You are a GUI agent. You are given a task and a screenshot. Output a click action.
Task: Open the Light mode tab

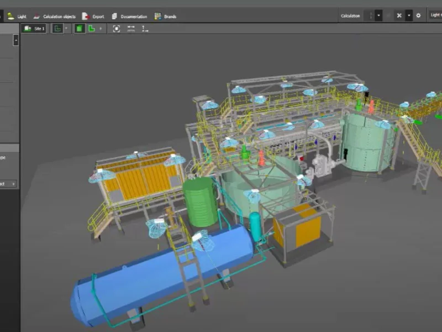pos(17,17)
